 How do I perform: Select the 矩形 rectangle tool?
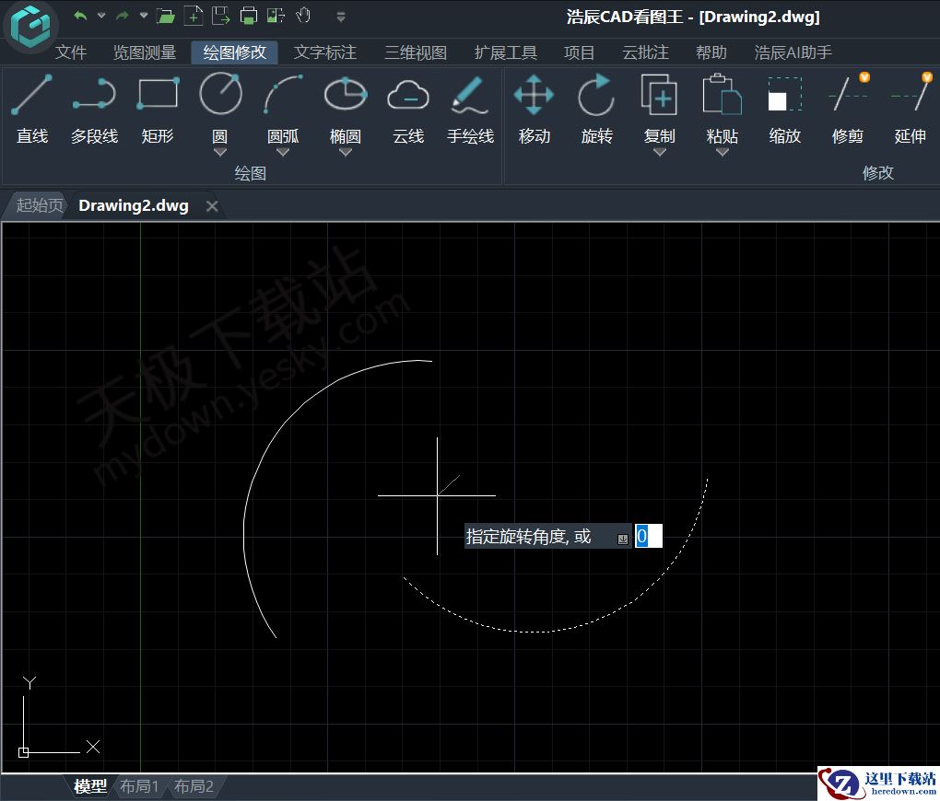click(157, 109)
